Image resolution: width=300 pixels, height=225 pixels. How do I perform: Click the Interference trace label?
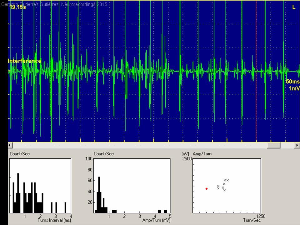[x=24, y=61]
